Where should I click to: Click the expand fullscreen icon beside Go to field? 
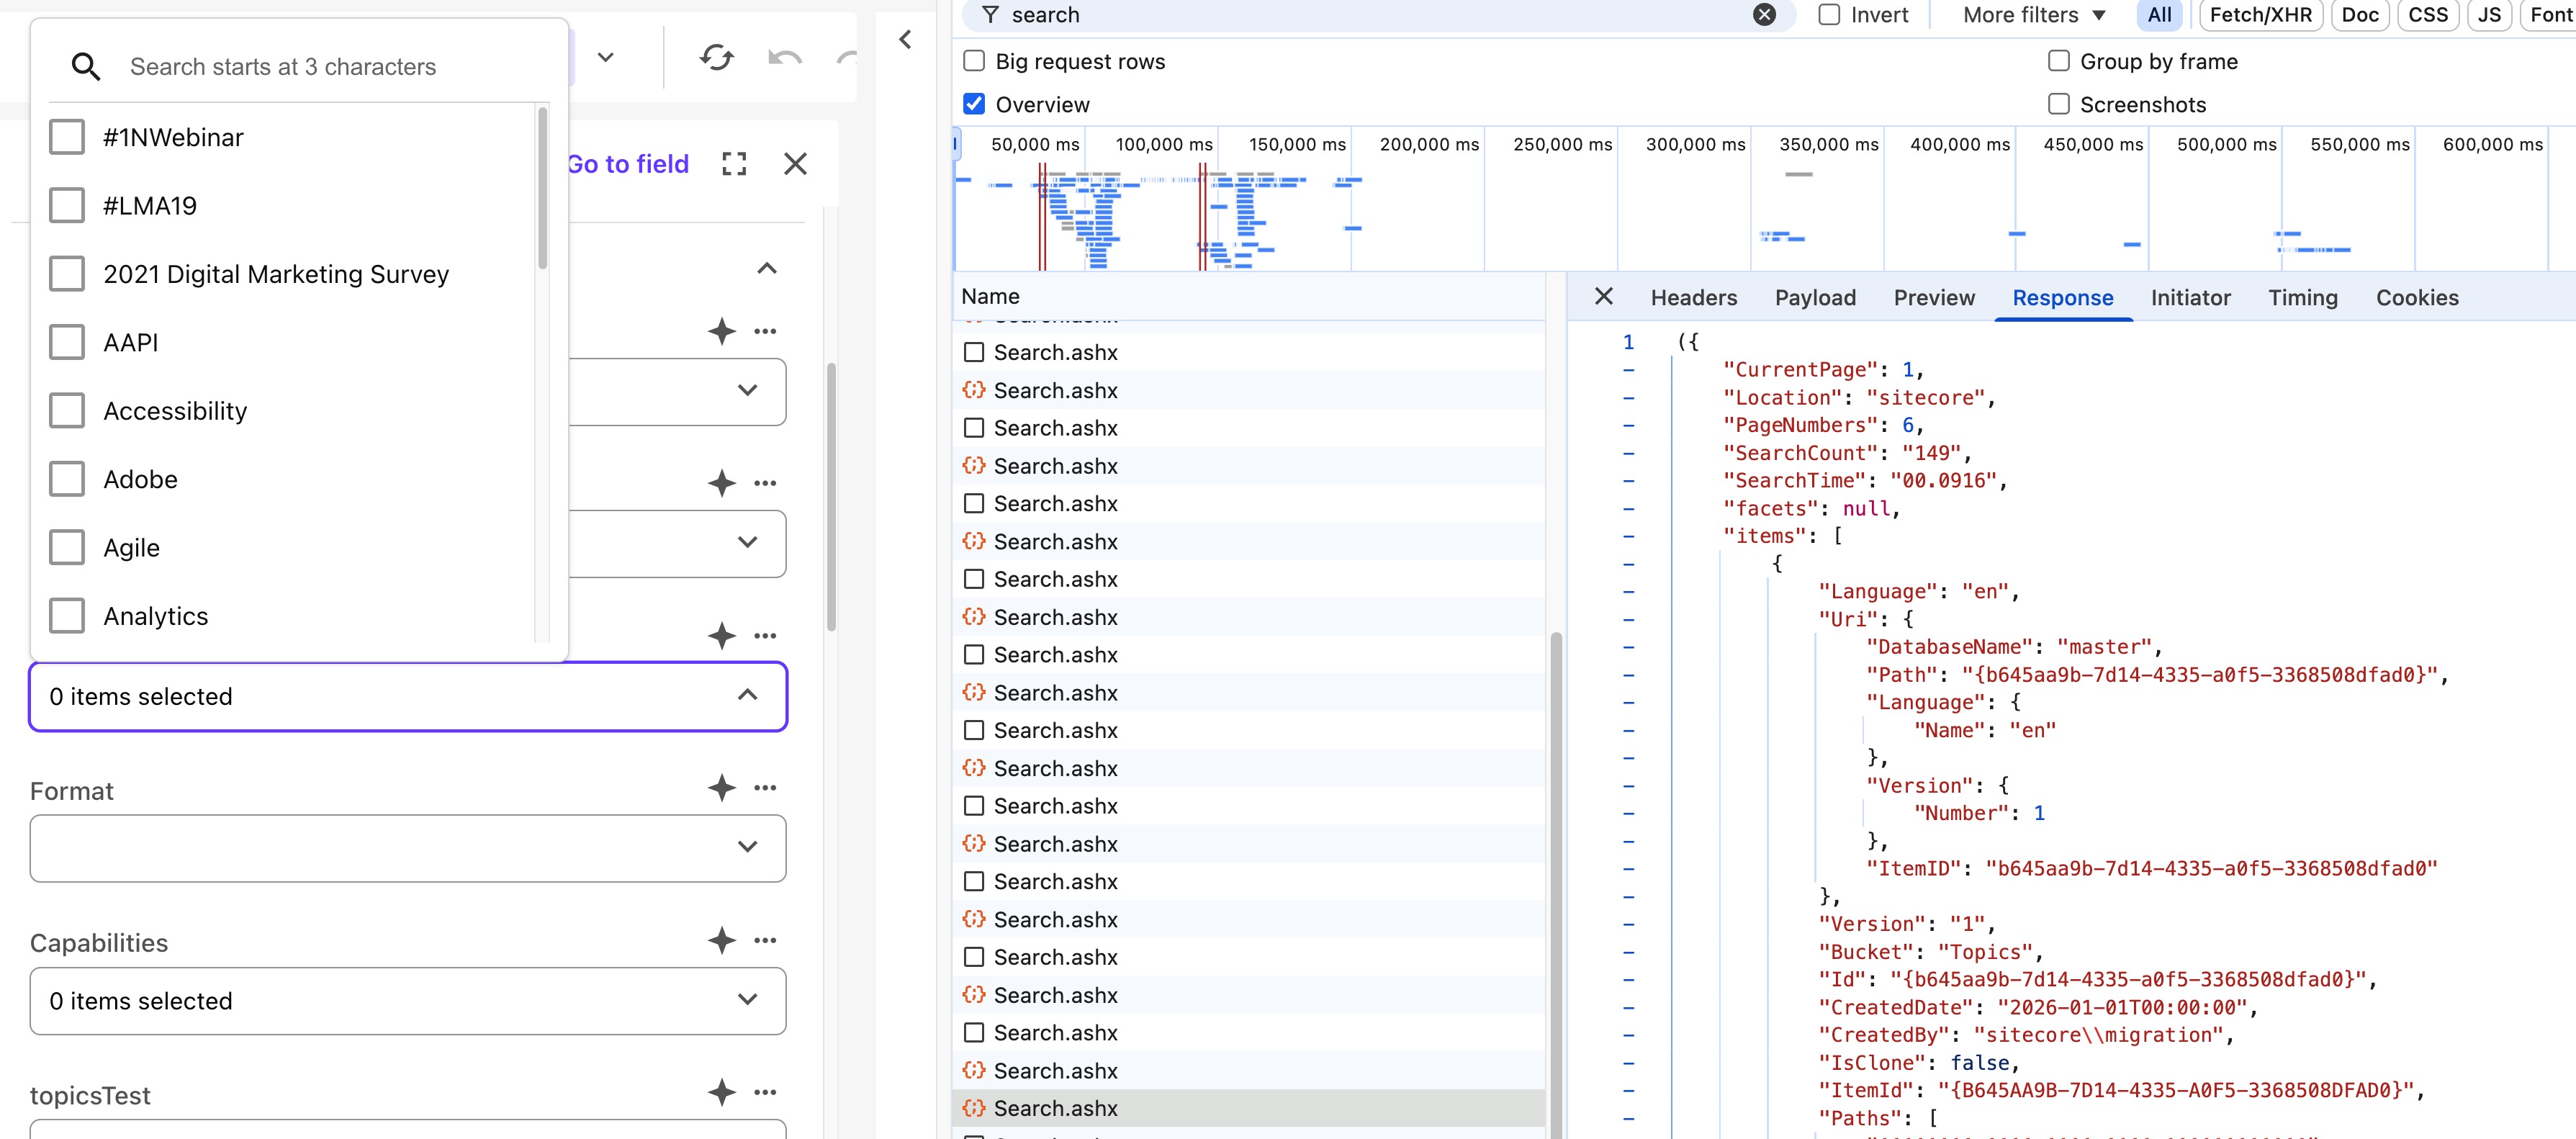(734, 164)
